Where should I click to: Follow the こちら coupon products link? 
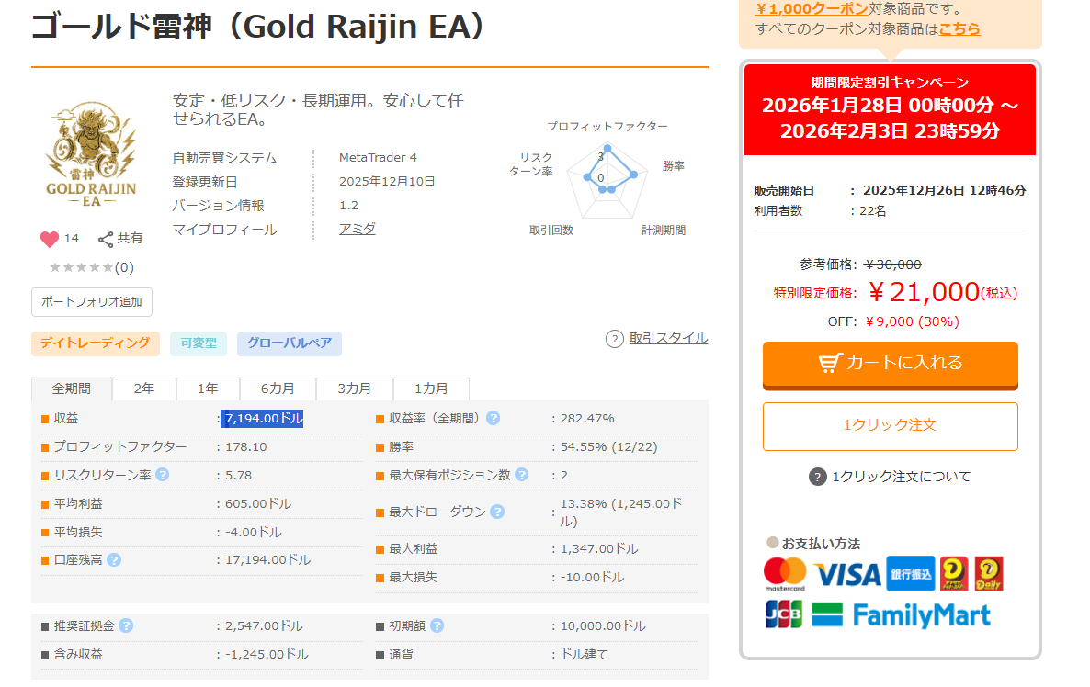tap(959, 28)
